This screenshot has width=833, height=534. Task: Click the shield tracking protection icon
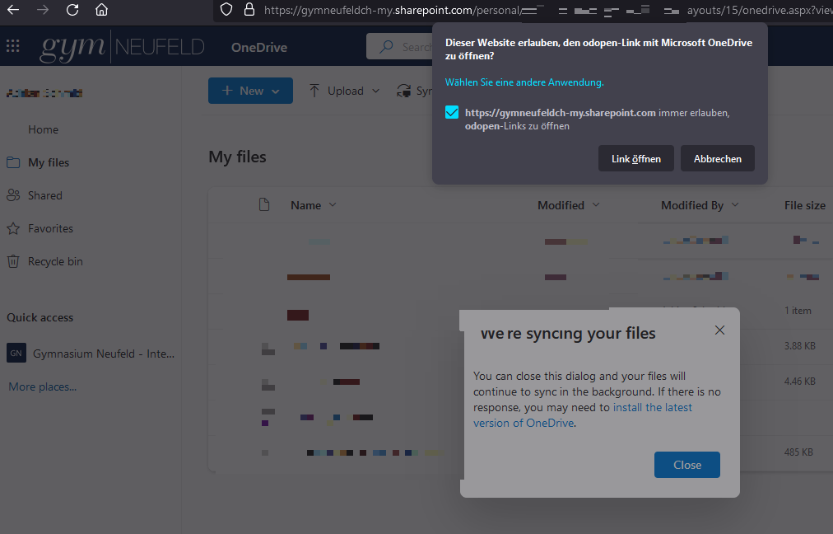pyautogui.click(x=228, y=10)
